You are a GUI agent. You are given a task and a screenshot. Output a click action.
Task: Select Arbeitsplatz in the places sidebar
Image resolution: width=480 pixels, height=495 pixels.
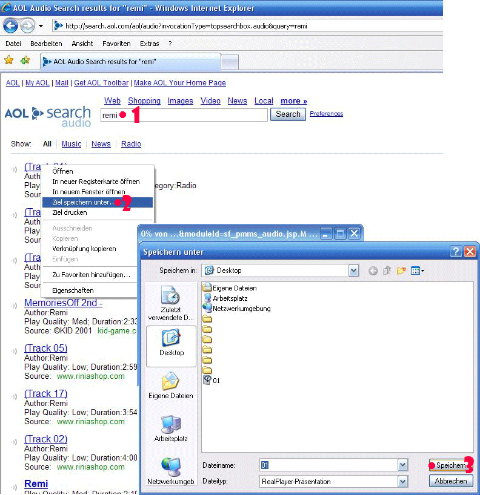click(171, 428)
